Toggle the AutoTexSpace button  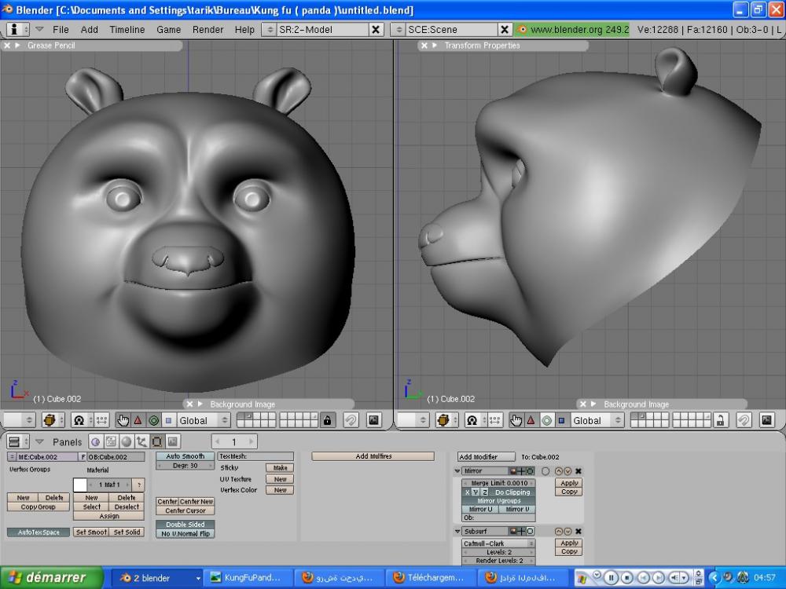[x=39, y=532]
